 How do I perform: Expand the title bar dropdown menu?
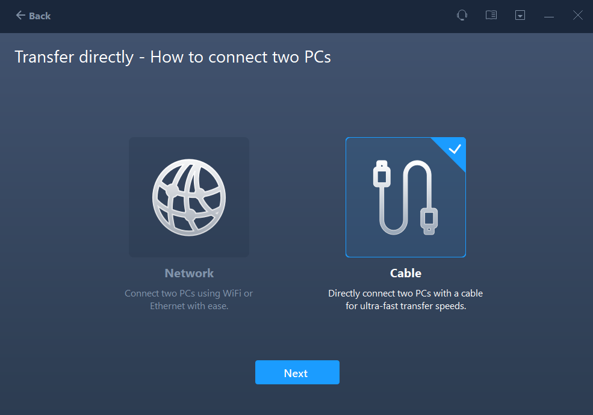pyautogui.click(x=520, y=16)
